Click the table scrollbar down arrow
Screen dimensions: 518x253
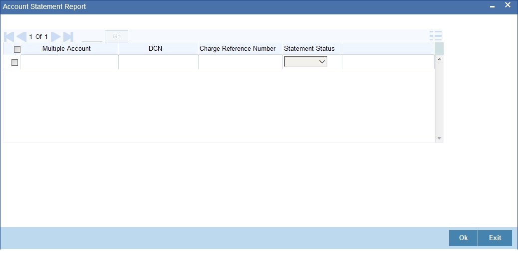tap(439, 138)
